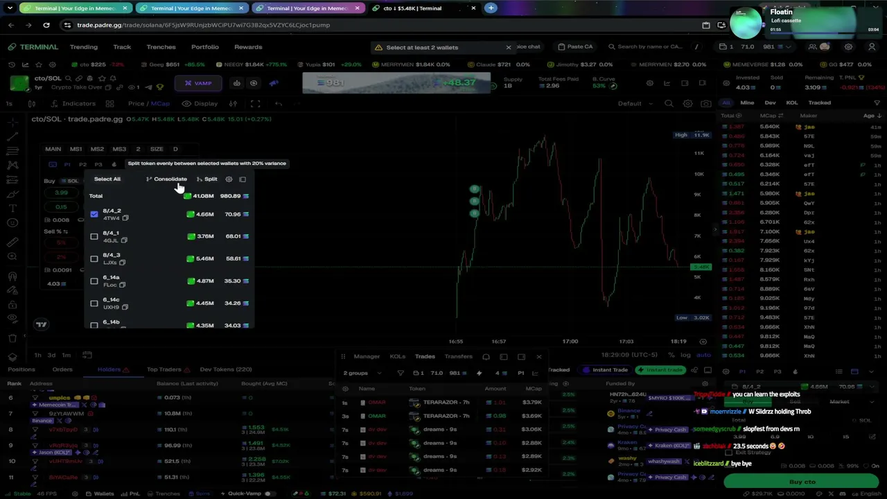
Task: Open wallet panel settings gear
Action: [x=229, y=180]
